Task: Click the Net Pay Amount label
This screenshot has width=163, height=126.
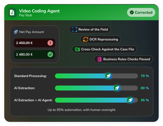Action: coord(31,32)
